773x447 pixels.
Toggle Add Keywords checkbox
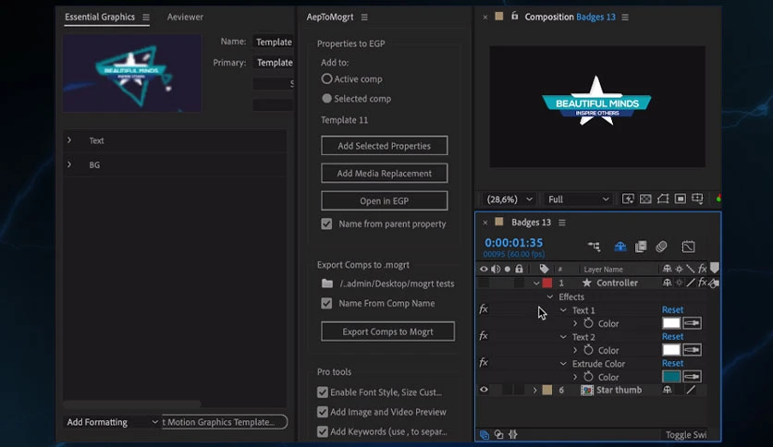[323, 431]
